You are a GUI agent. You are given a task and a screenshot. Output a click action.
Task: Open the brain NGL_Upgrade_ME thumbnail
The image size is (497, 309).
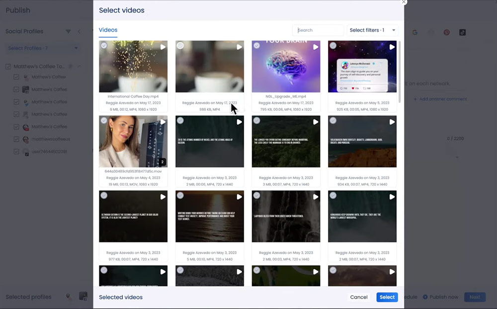point(286,67)
